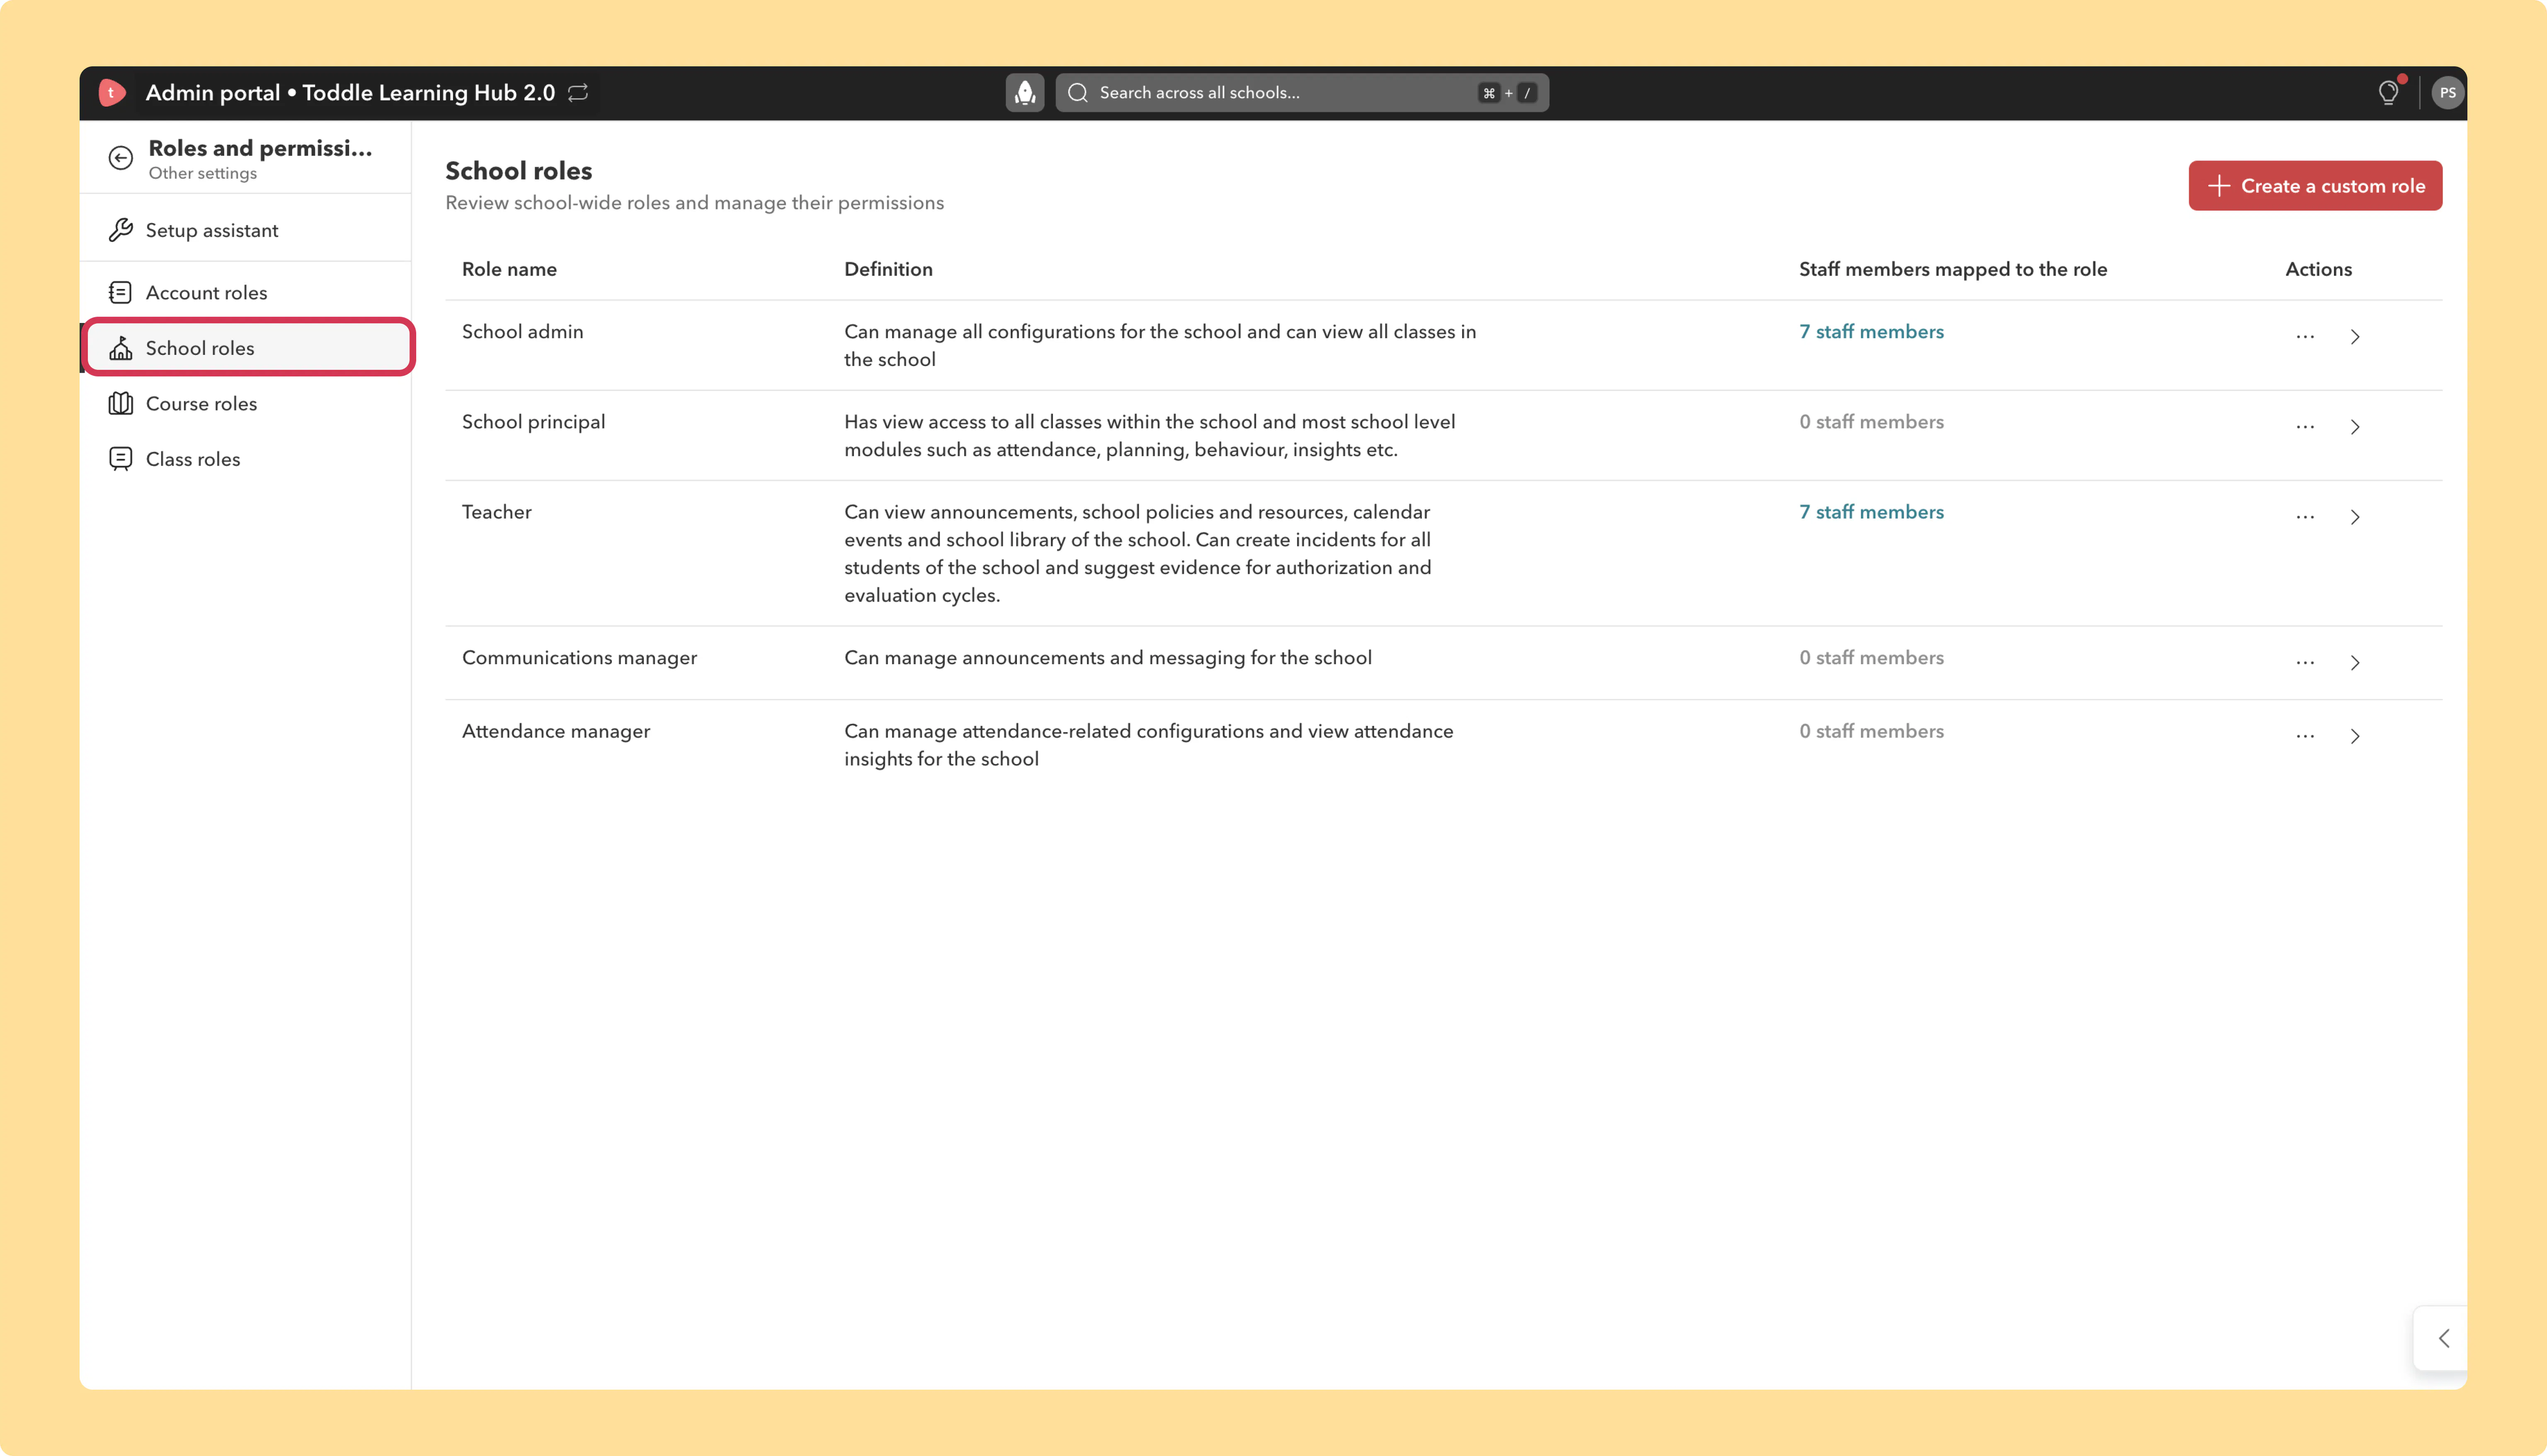Open the PS profile avatar
2547x1456 pixels.
point(2447,93)
